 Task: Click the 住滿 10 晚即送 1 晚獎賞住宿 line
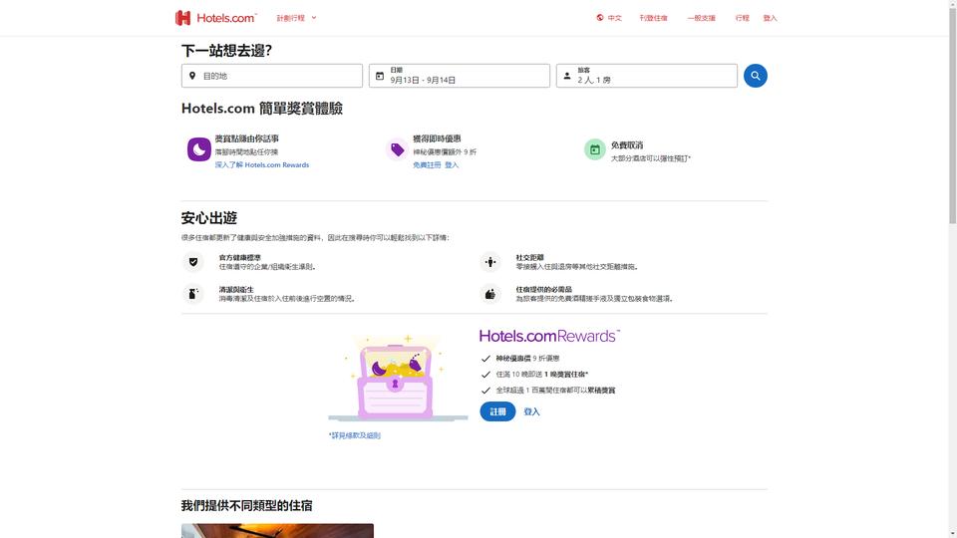[542, 375]
